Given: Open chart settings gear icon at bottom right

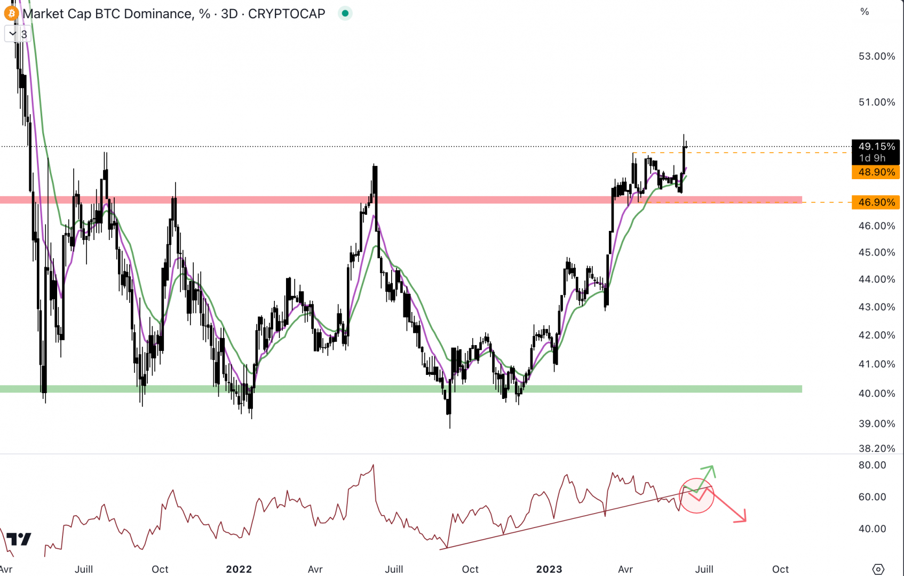Looking at the screenshot, I should click(x=878, y=569).
